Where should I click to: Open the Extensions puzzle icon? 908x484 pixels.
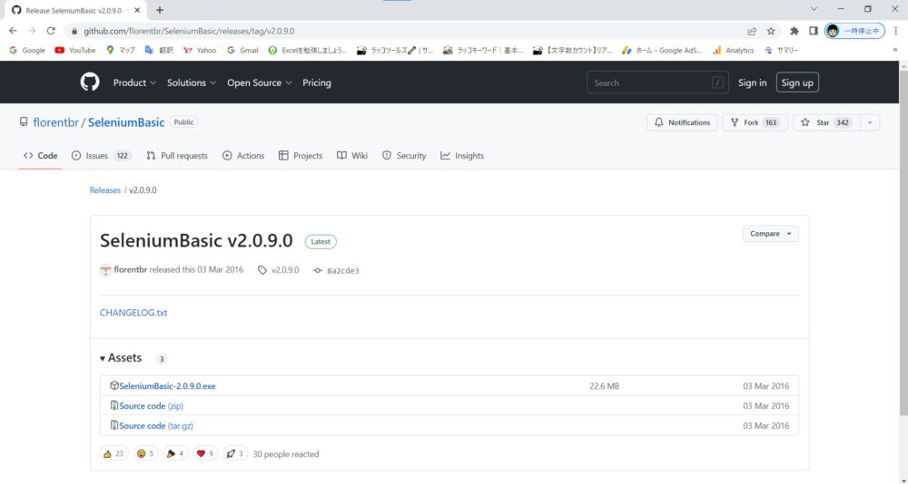pyautogui.click(x=794, y=31)
